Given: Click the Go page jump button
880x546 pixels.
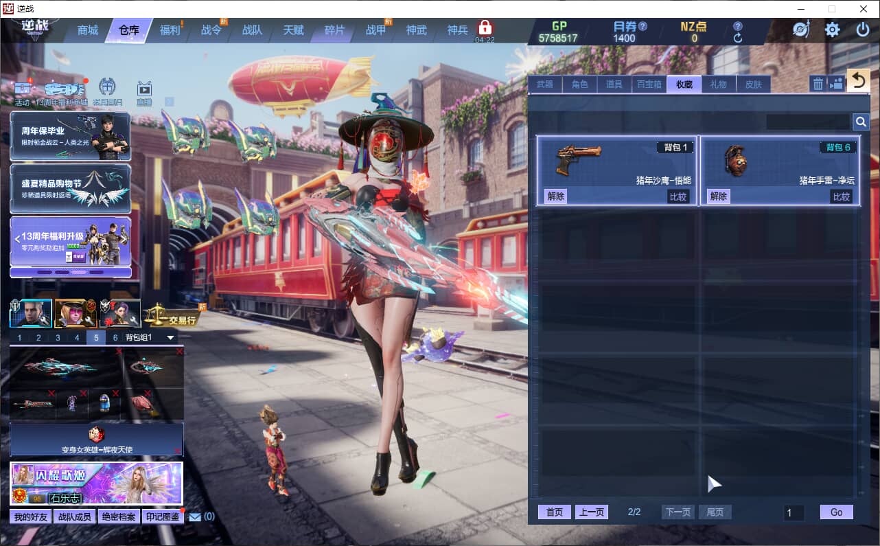Looking at the screenshot, I should 837,512.
